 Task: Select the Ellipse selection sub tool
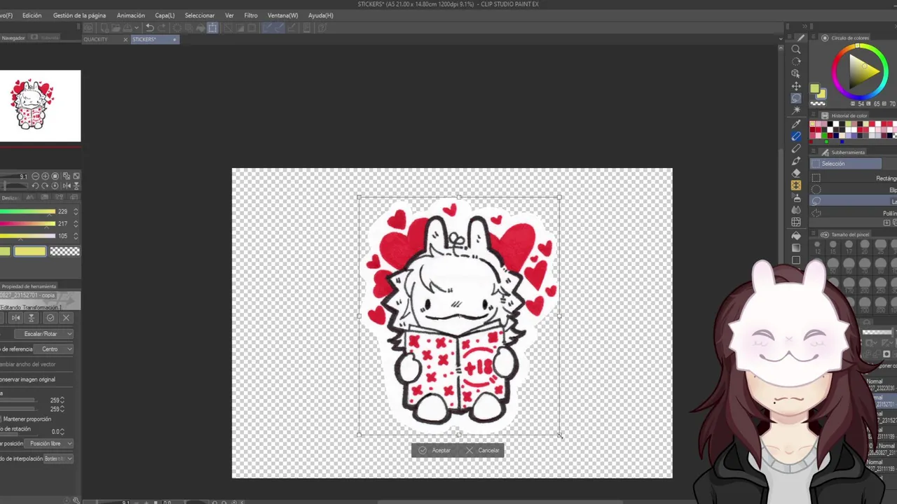(855, 190)
